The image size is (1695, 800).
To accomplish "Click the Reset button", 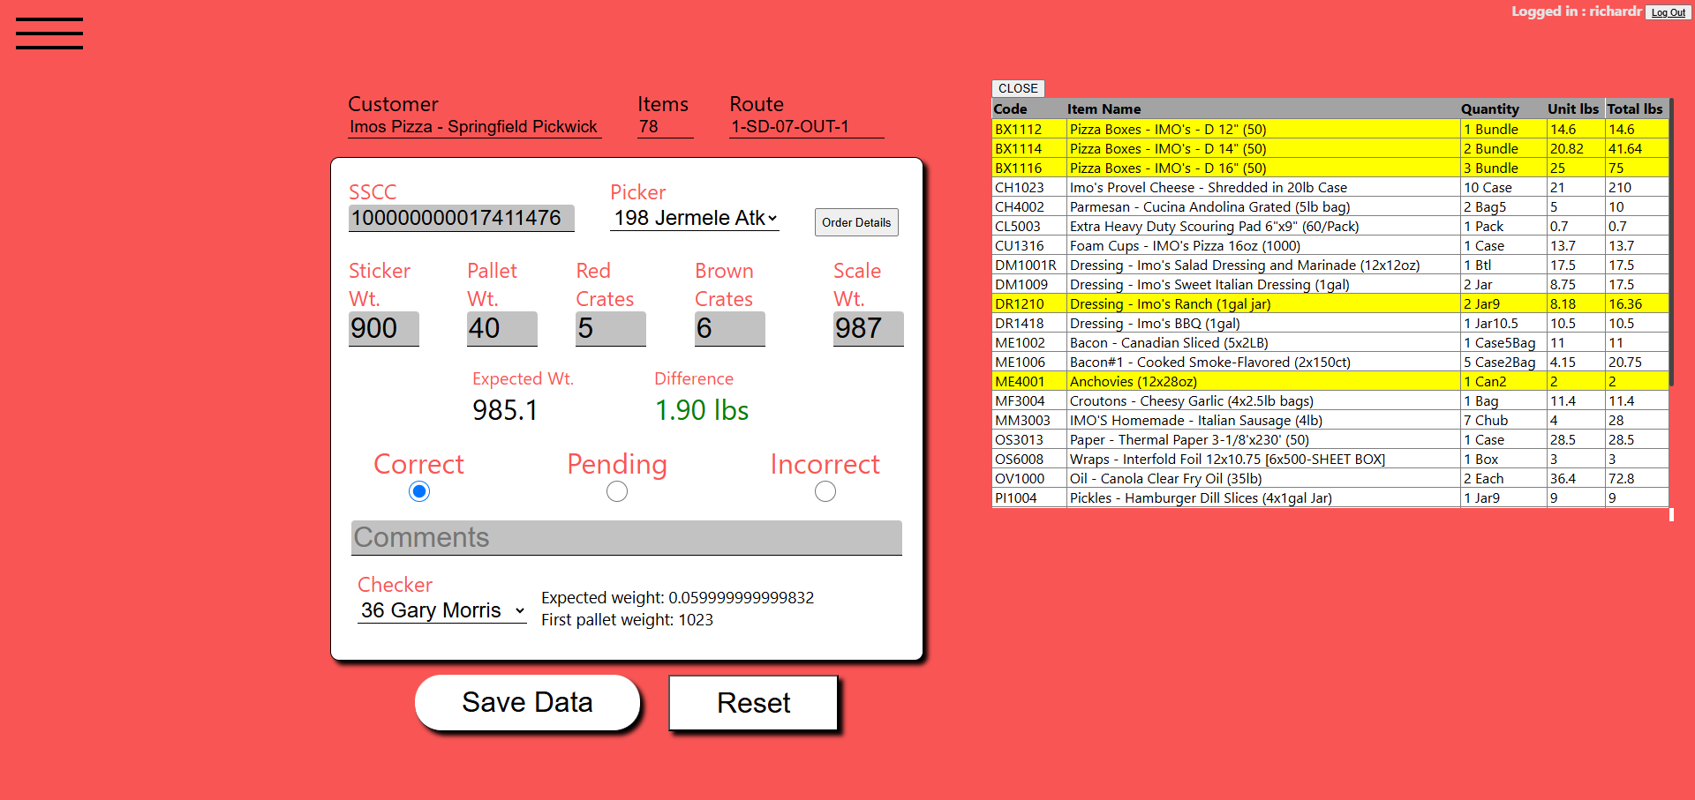I will tap(753, 703).
